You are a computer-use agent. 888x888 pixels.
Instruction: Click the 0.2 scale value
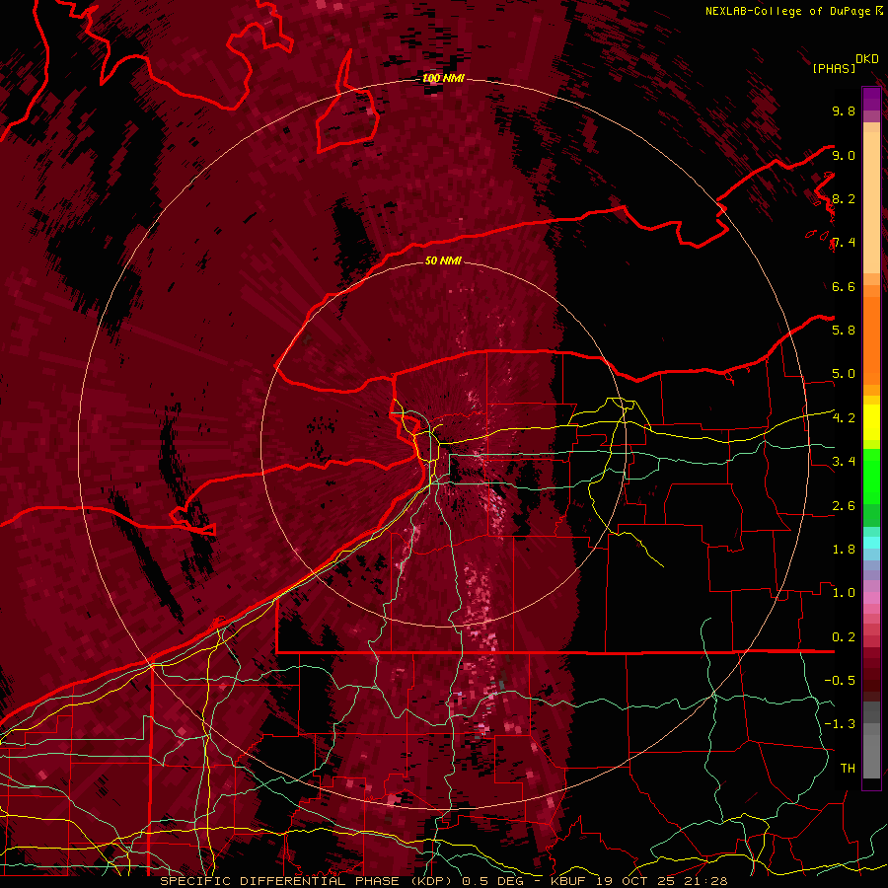(x=844, y=637)
